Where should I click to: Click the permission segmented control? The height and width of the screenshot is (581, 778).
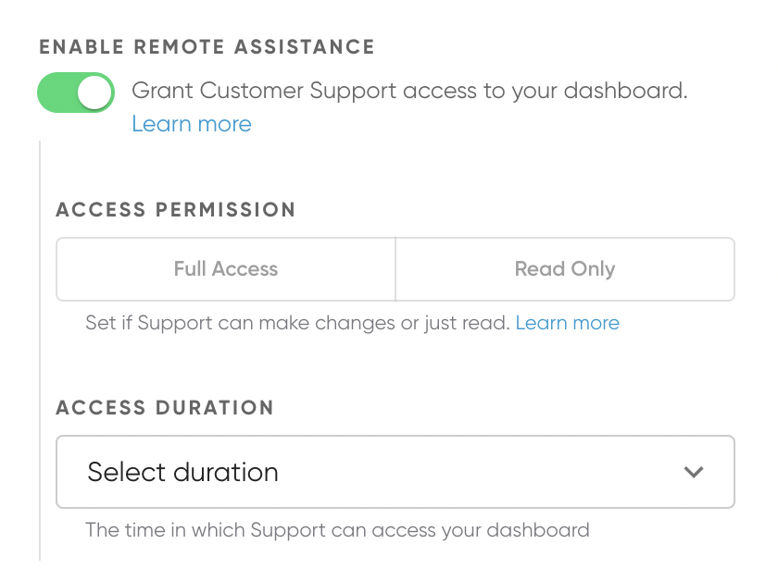(395, 269)
